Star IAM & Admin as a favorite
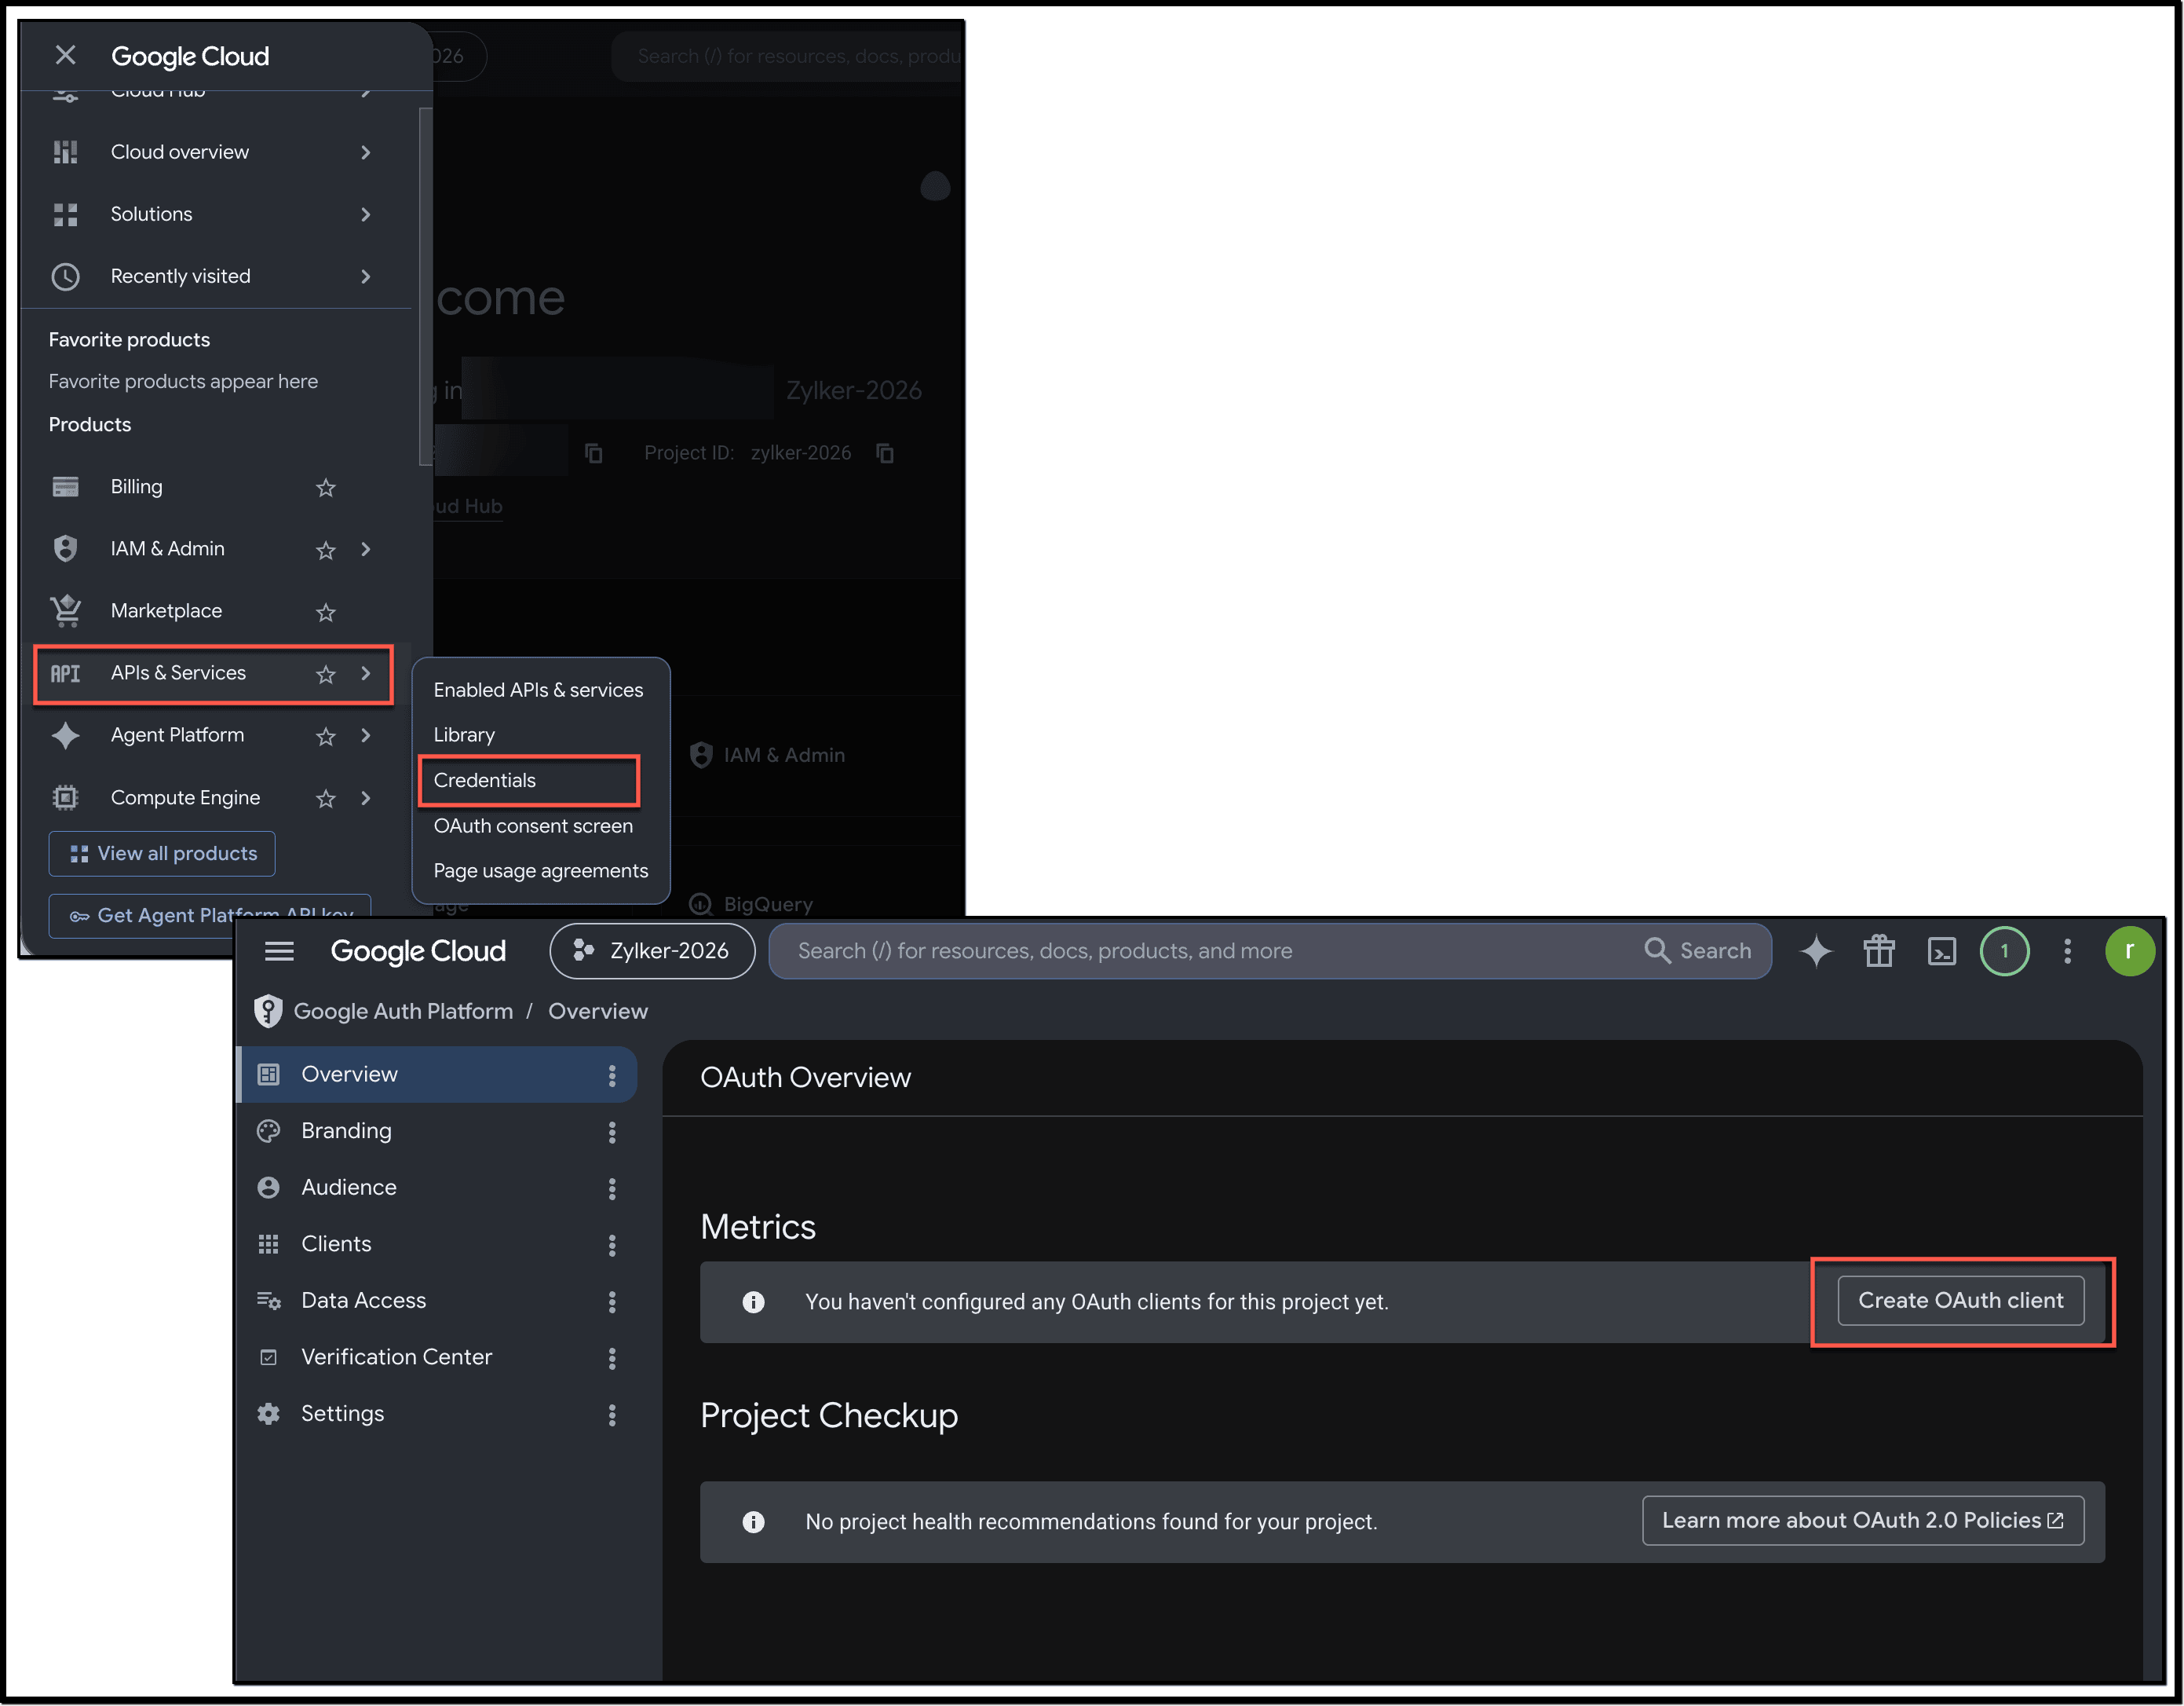Viewport: 2184px width, 1706px height. [326, 551]
